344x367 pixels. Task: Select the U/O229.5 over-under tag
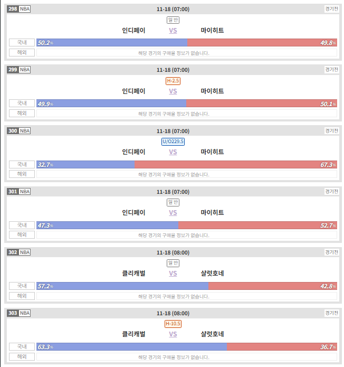(173, 142)
